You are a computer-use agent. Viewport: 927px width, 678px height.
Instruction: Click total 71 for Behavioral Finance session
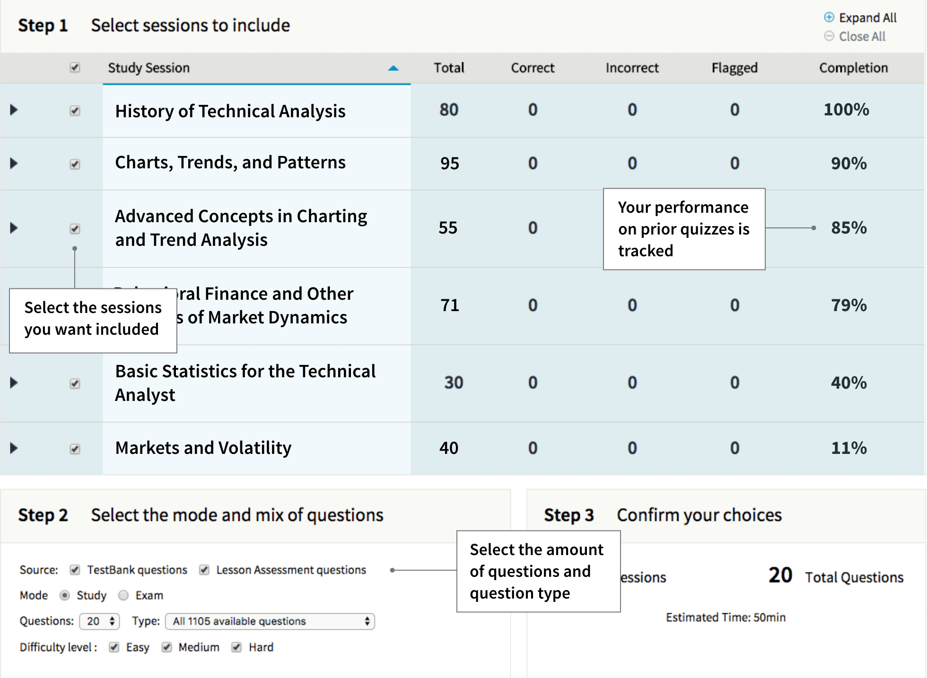point(450,305)
